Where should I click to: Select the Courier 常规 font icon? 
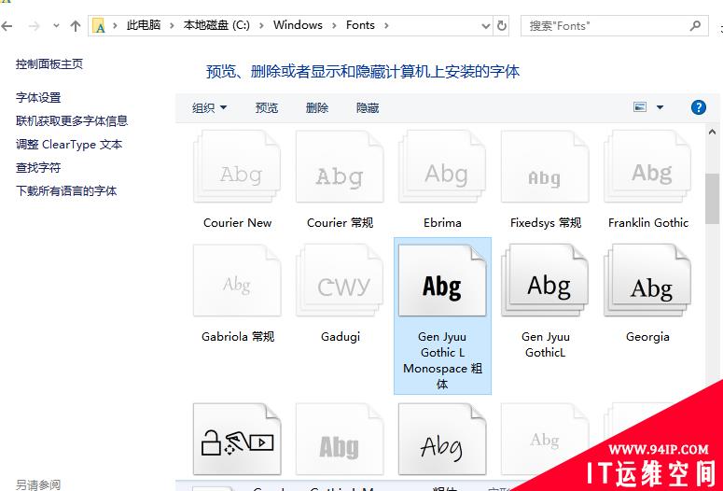pos(340,166)
